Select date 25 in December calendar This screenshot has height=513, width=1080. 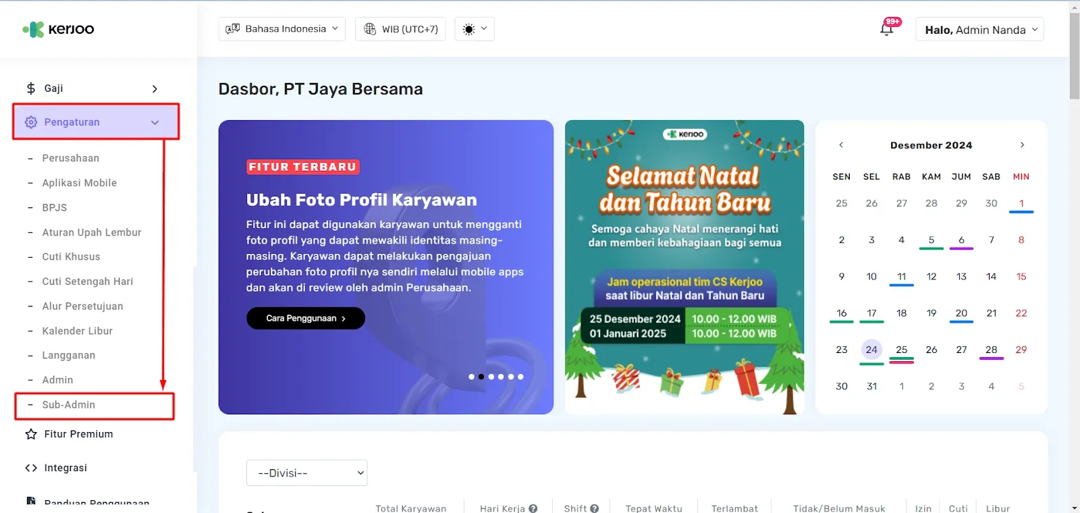(902, 350)
